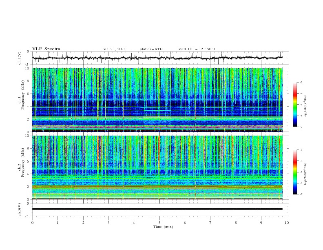
Task: Click the '0' tick on time axis
Action: coord(32,223)
